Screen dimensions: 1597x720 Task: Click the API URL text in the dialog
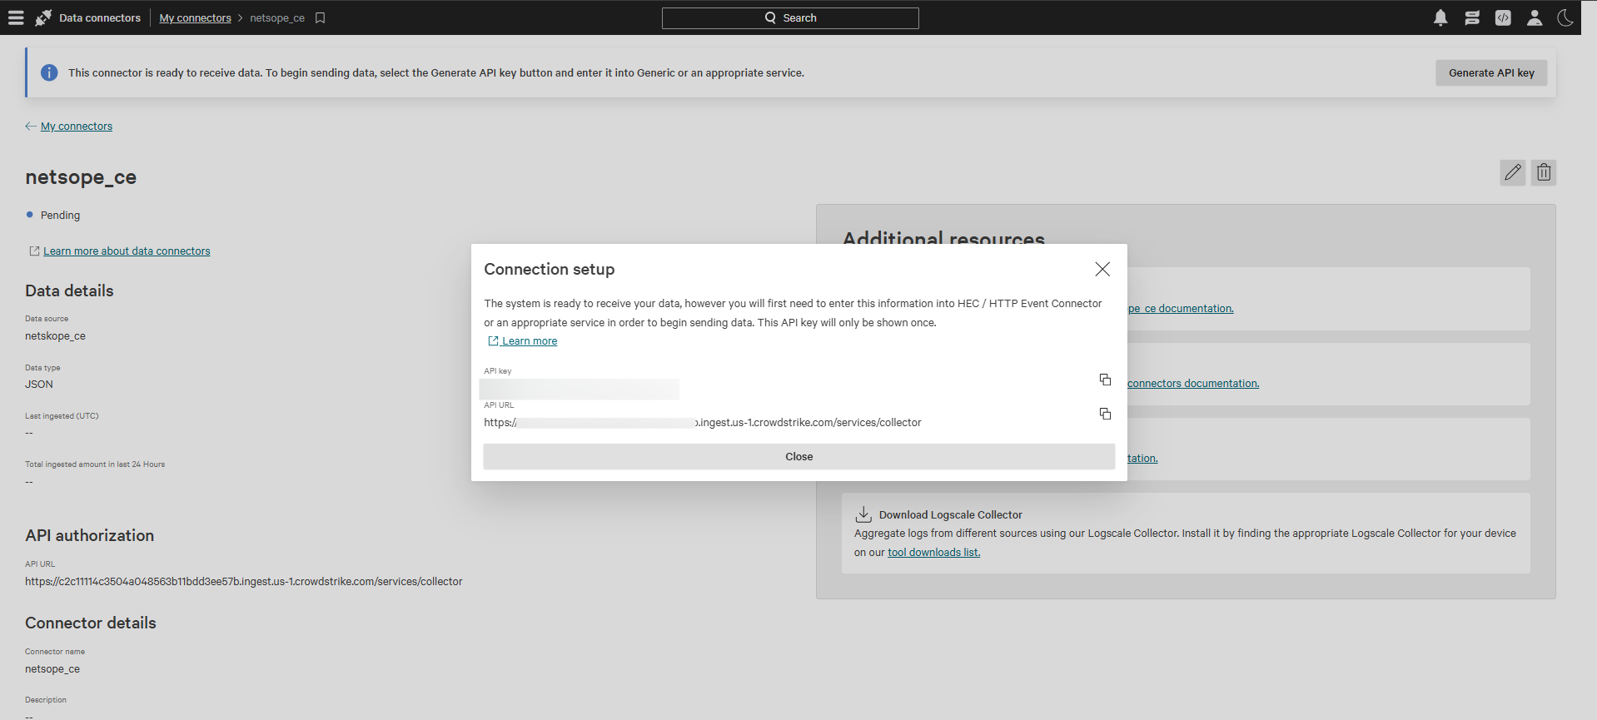point(703,423)
